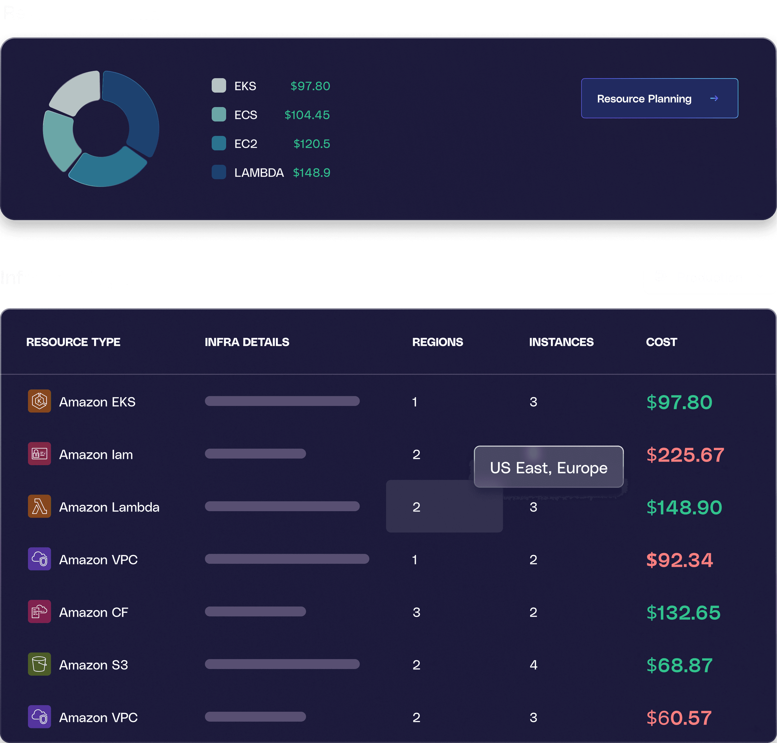Click the VPC icon in the $60.57 row
777x743 pixels.
coord(39,717)
